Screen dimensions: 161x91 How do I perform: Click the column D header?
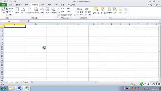(78, 24)
